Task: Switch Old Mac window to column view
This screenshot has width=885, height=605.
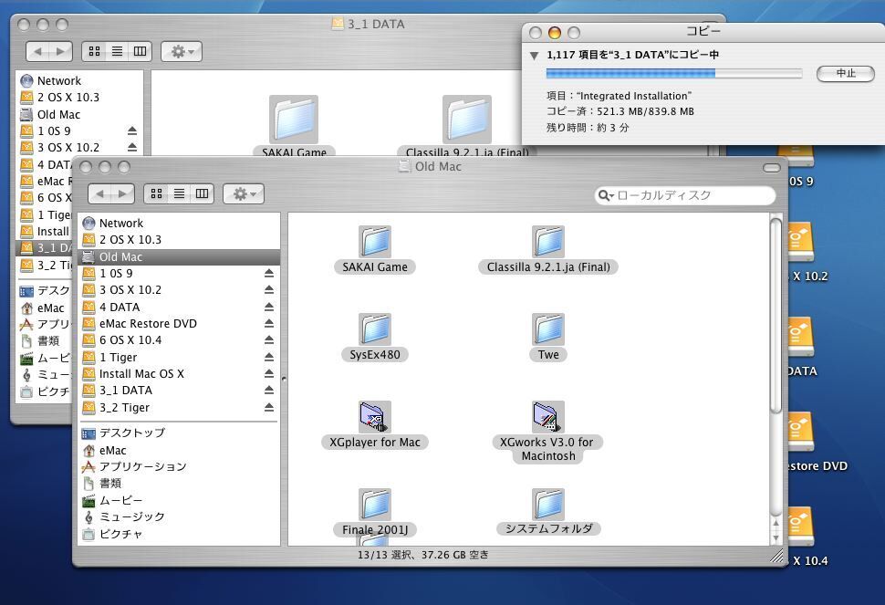Action: click(202, 193)
